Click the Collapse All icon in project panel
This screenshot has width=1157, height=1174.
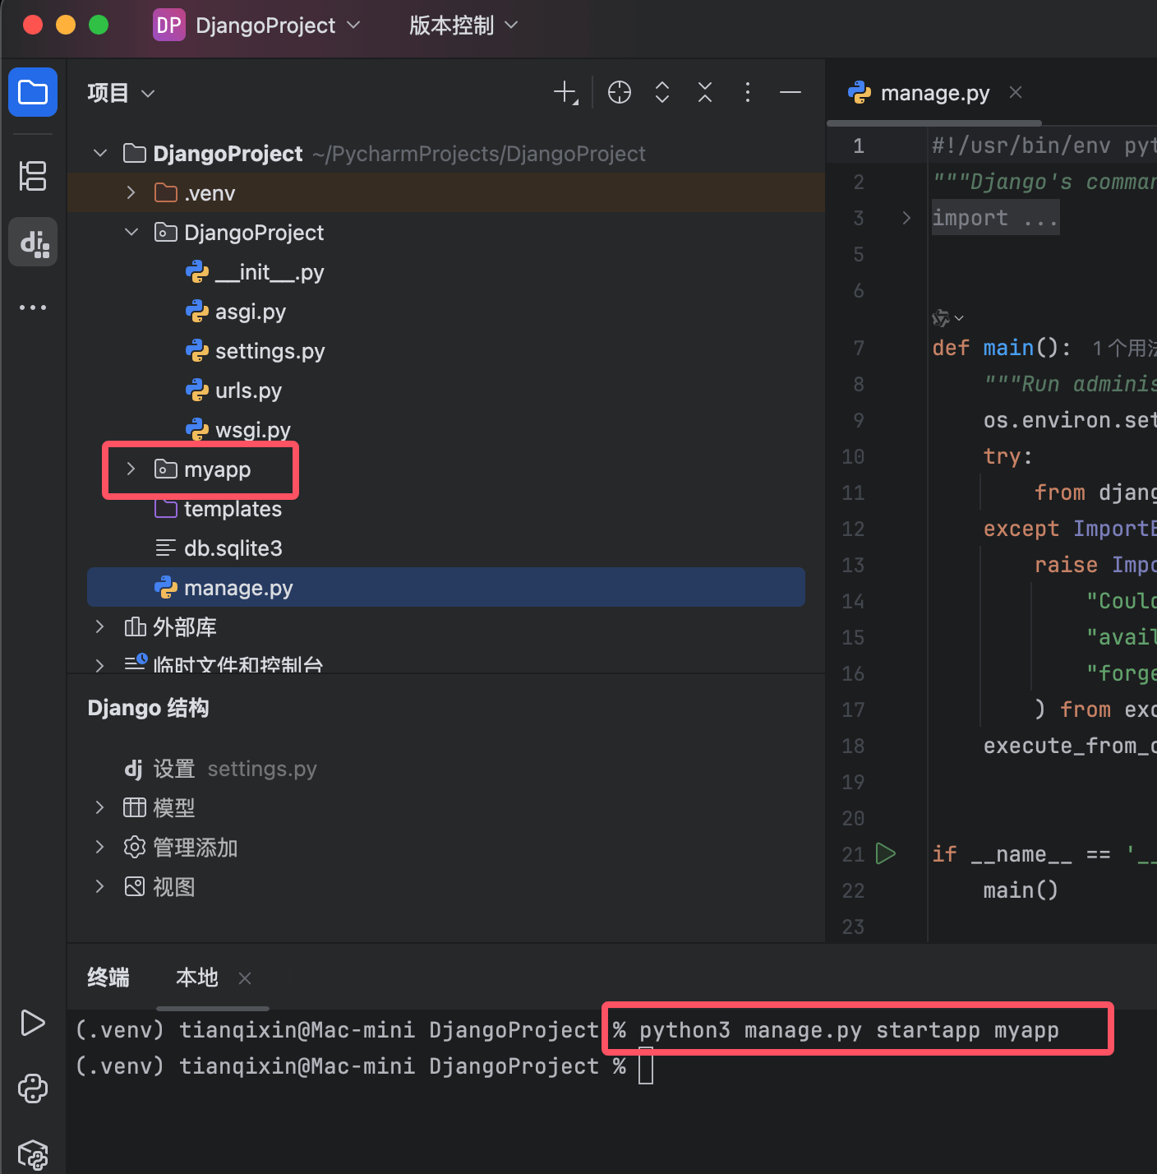(x=705, y=92)
